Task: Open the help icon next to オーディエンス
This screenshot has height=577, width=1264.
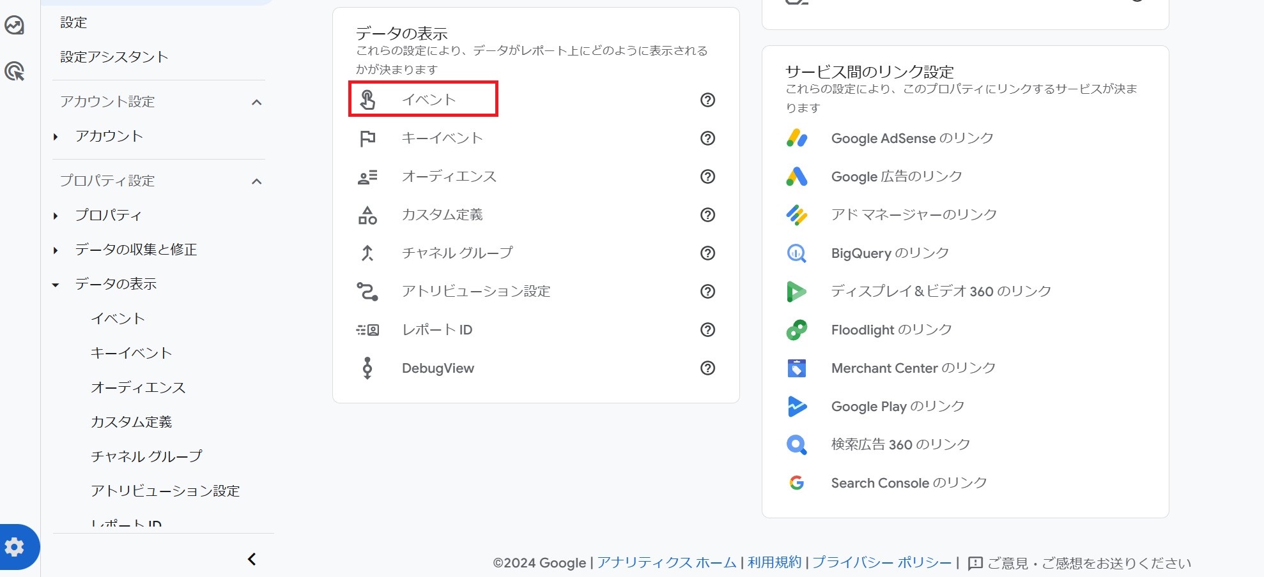Action: tap(707, 177)
